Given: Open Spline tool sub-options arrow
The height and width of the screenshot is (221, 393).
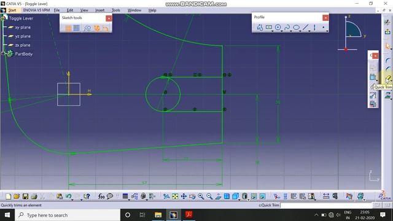Looking at the screenshot, I should tap(291, 31).
